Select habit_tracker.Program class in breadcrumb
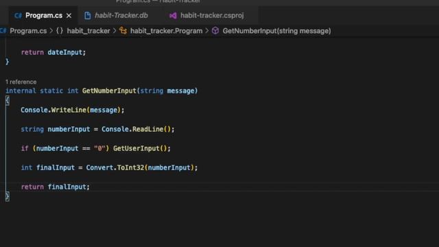Screen dimensions: 439x247 pos(166,31)
